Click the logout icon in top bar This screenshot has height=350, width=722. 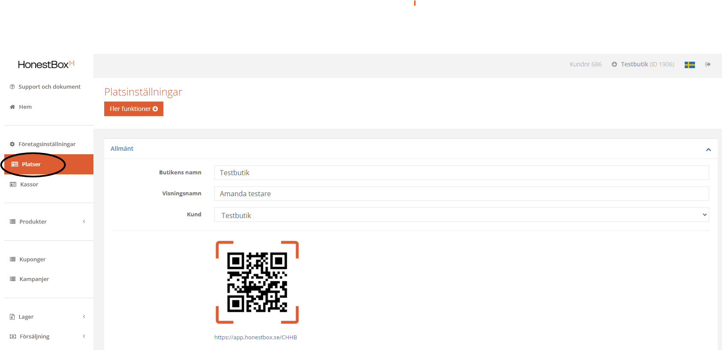tap(708, 64)
